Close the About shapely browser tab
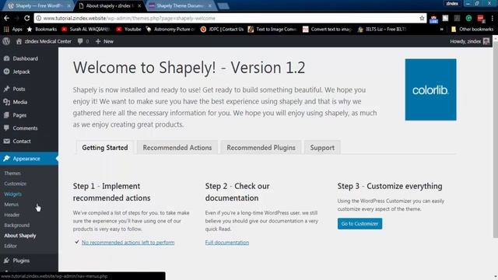The image size is (498, 280). click(139, 5)
